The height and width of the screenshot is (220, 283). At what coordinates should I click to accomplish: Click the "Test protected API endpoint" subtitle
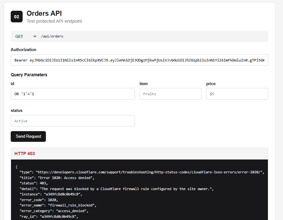[54, 21]
